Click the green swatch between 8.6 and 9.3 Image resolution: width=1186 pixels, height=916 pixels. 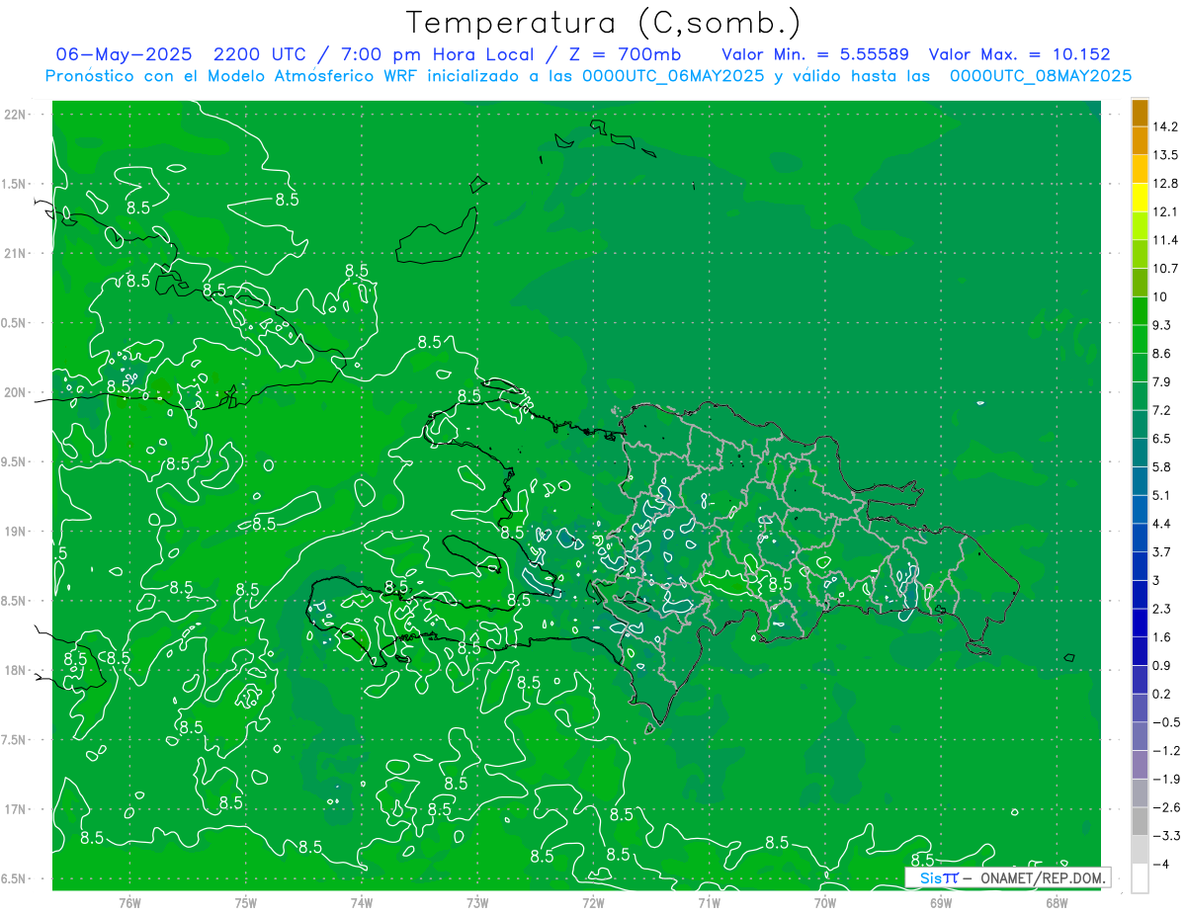pos(1140,339)
